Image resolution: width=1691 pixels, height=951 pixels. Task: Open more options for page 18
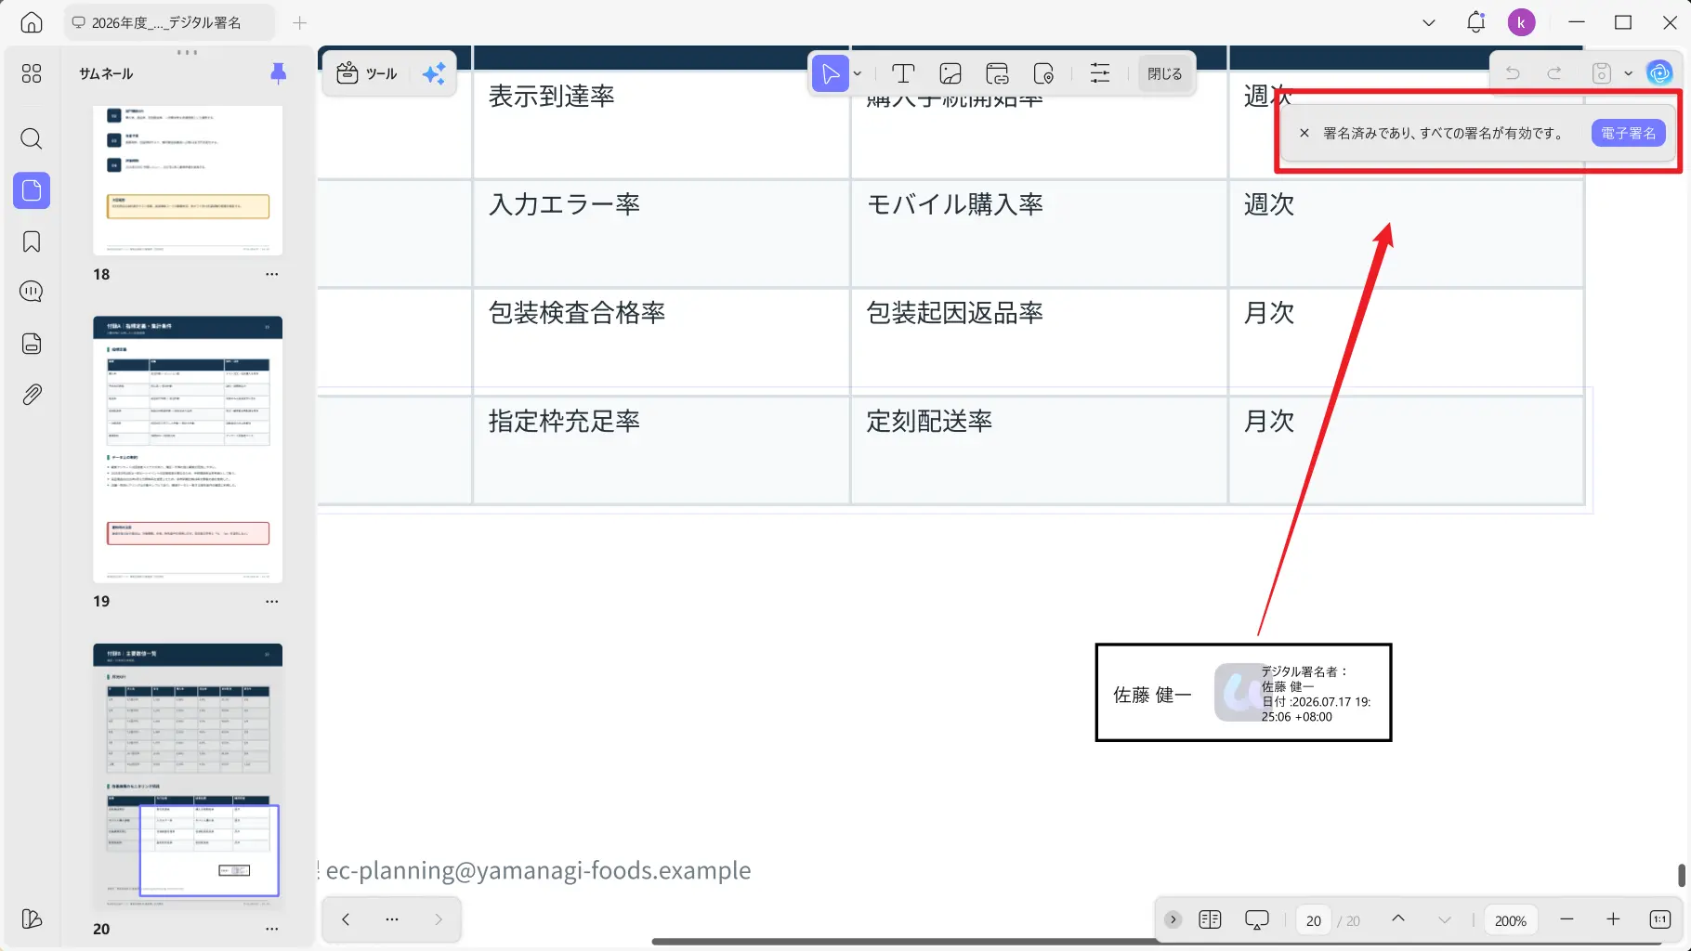click(x=271, y=274)
